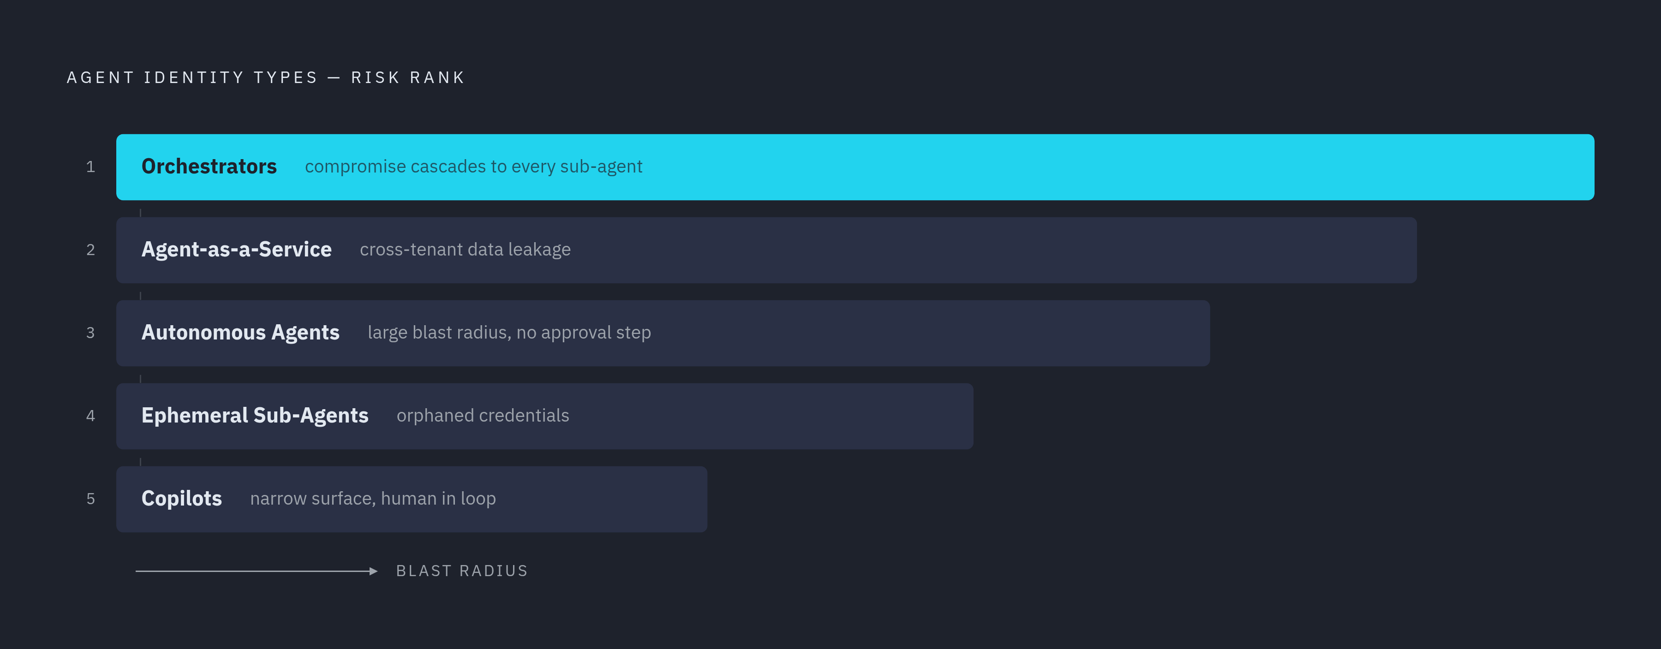This screenshot has width=1661, height=649.
Task: Click the BLAST RADIUS axis label
Action: click(462, 571)
